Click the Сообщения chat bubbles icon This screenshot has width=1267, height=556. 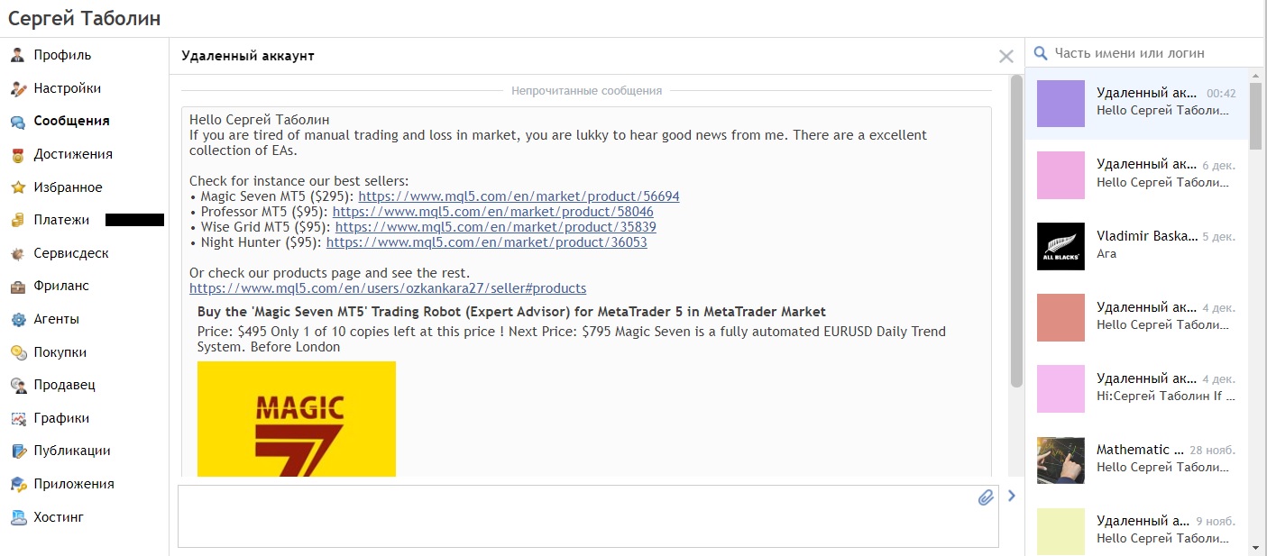[x=18, y=122]
